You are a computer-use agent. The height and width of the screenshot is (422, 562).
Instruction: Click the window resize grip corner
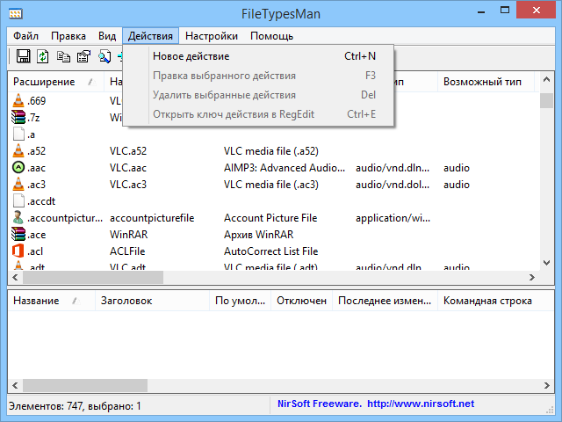coord(551,410)
